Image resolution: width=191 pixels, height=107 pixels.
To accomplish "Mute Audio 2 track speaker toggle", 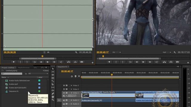I will (64, 104).
